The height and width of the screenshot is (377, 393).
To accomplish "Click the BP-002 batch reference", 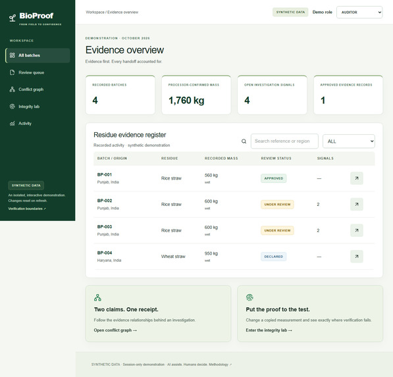I will [x=105, y=201].
